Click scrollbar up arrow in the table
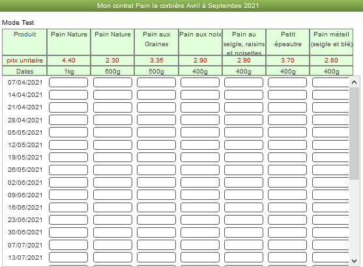The width and height of the screenshot is (363, 267). point(354,82)
